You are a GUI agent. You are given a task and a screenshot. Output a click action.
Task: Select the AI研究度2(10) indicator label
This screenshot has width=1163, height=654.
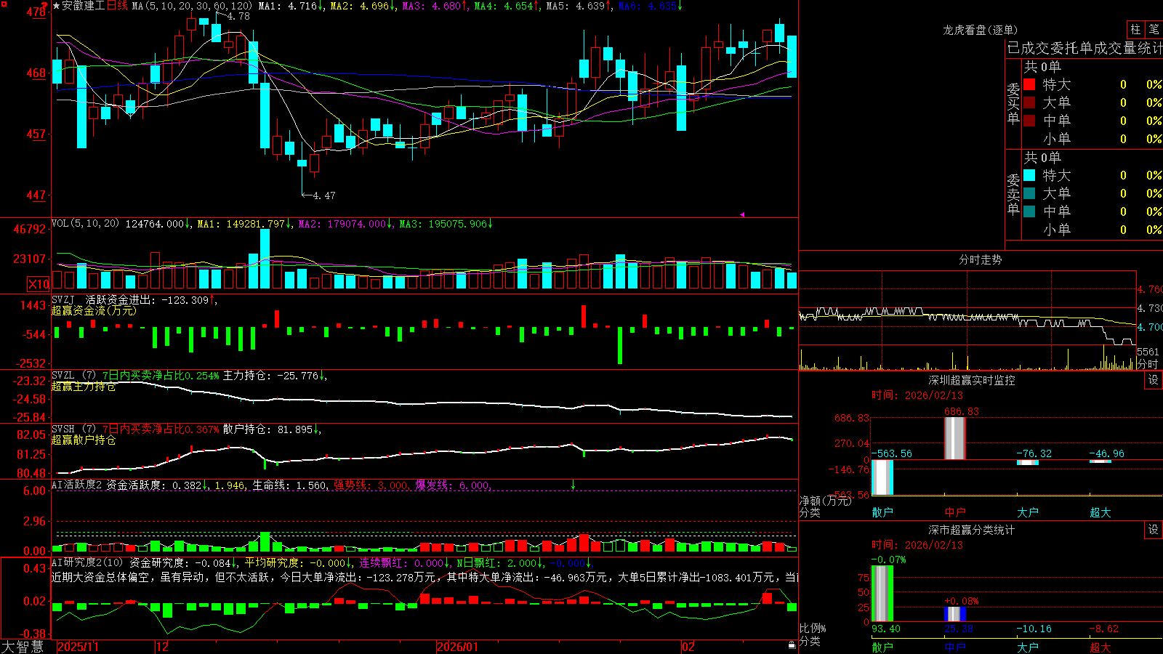click(87, 562)
